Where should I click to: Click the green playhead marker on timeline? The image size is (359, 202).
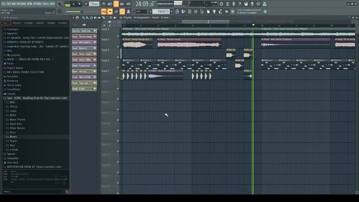tap(253, 25)
